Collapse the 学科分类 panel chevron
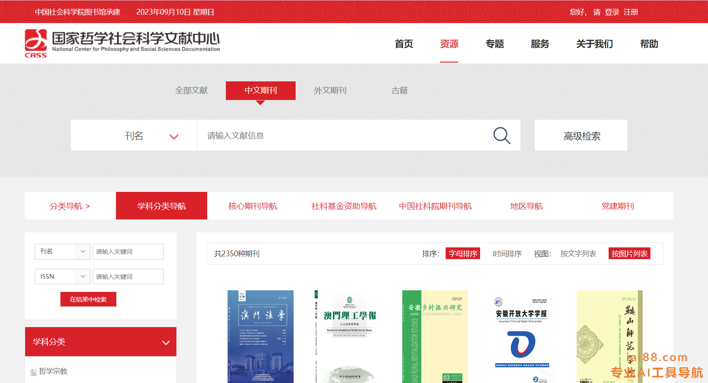This screenshot has width=708, height=383. click(165, 343)
